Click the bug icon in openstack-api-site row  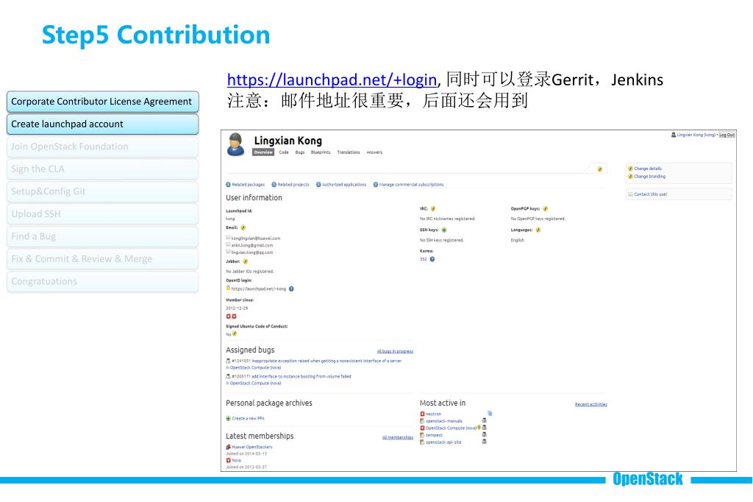484,442
